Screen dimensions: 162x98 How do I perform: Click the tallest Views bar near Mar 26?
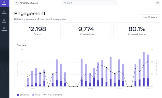144,65
